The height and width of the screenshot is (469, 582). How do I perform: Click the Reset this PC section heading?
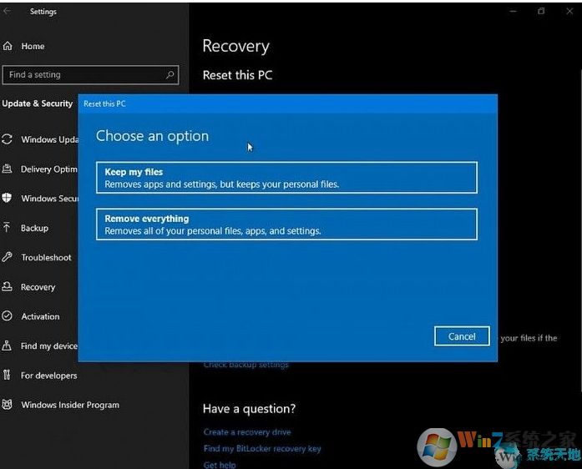[x=237, y=75]
